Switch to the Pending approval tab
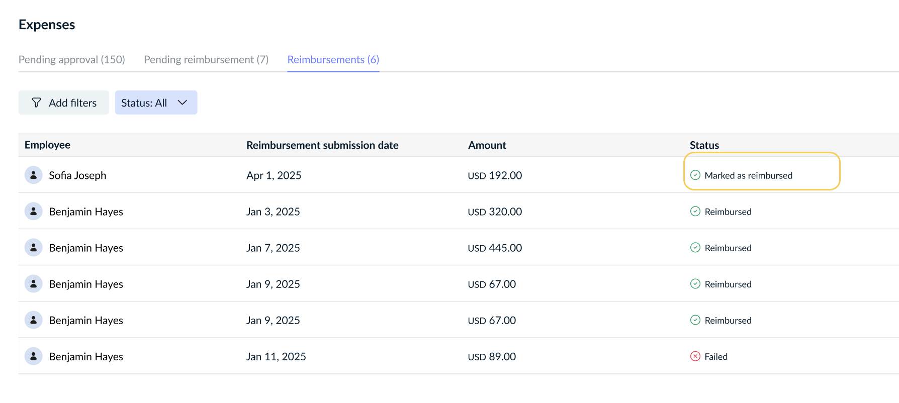The image size is (899, 403). click(72, 60)
